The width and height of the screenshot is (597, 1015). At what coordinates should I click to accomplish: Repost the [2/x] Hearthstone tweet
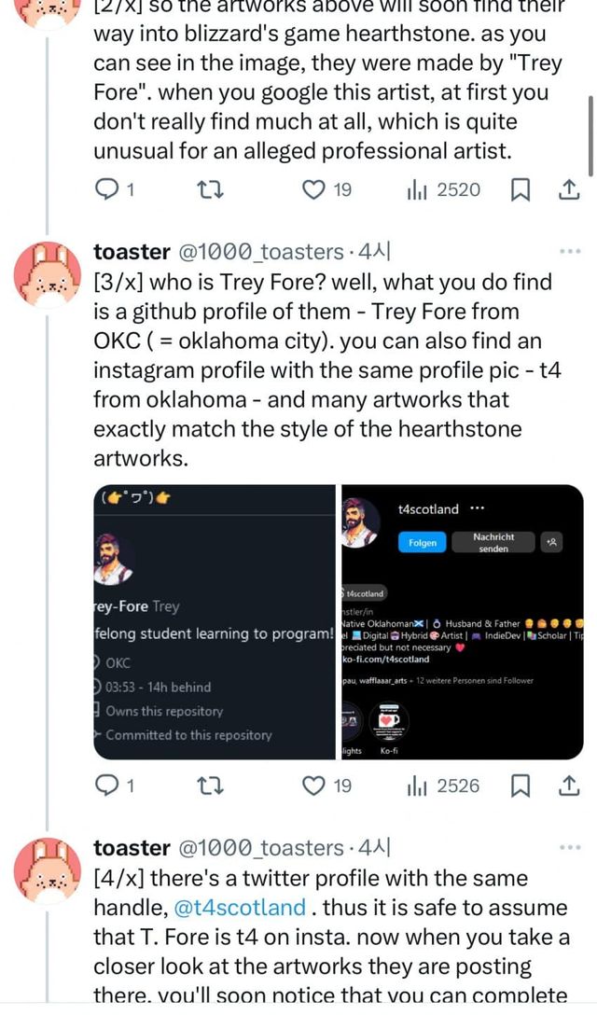(x=211, y=190)
